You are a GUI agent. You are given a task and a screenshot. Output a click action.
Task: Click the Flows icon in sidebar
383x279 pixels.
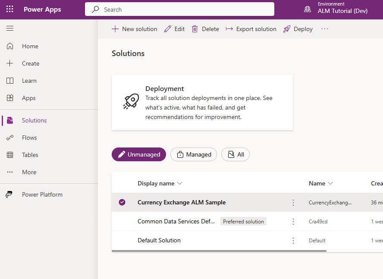[x=10, y=138]
